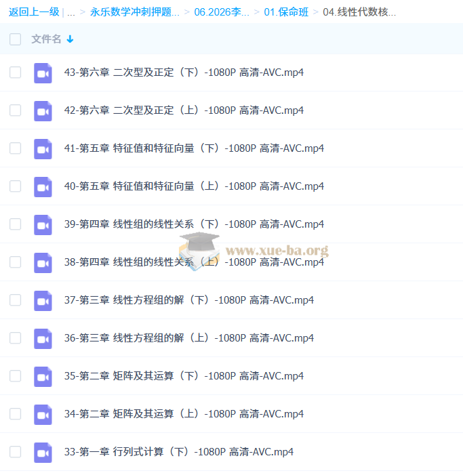This screenshot has height=473, width=463.
Task: Click video icon for file 40 特征值和特征向量（上）
Action: [x=43, y=186]
